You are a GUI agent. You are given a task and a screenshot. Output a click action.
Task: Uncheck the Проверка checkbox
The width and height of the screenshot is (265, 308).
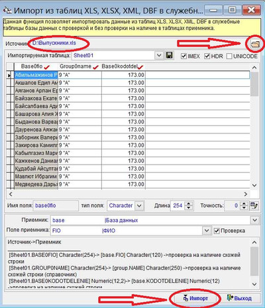point(217,231)
